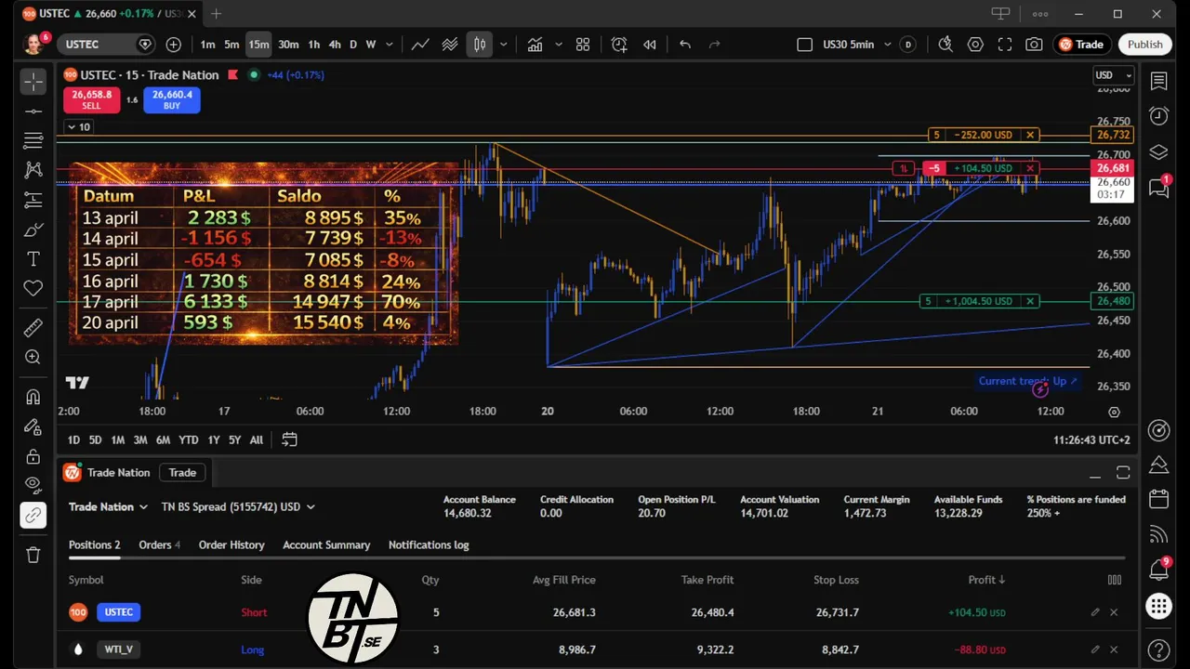Select the YTD date range
Viewport: 1190px width, 669px height.
pos(189,440)
